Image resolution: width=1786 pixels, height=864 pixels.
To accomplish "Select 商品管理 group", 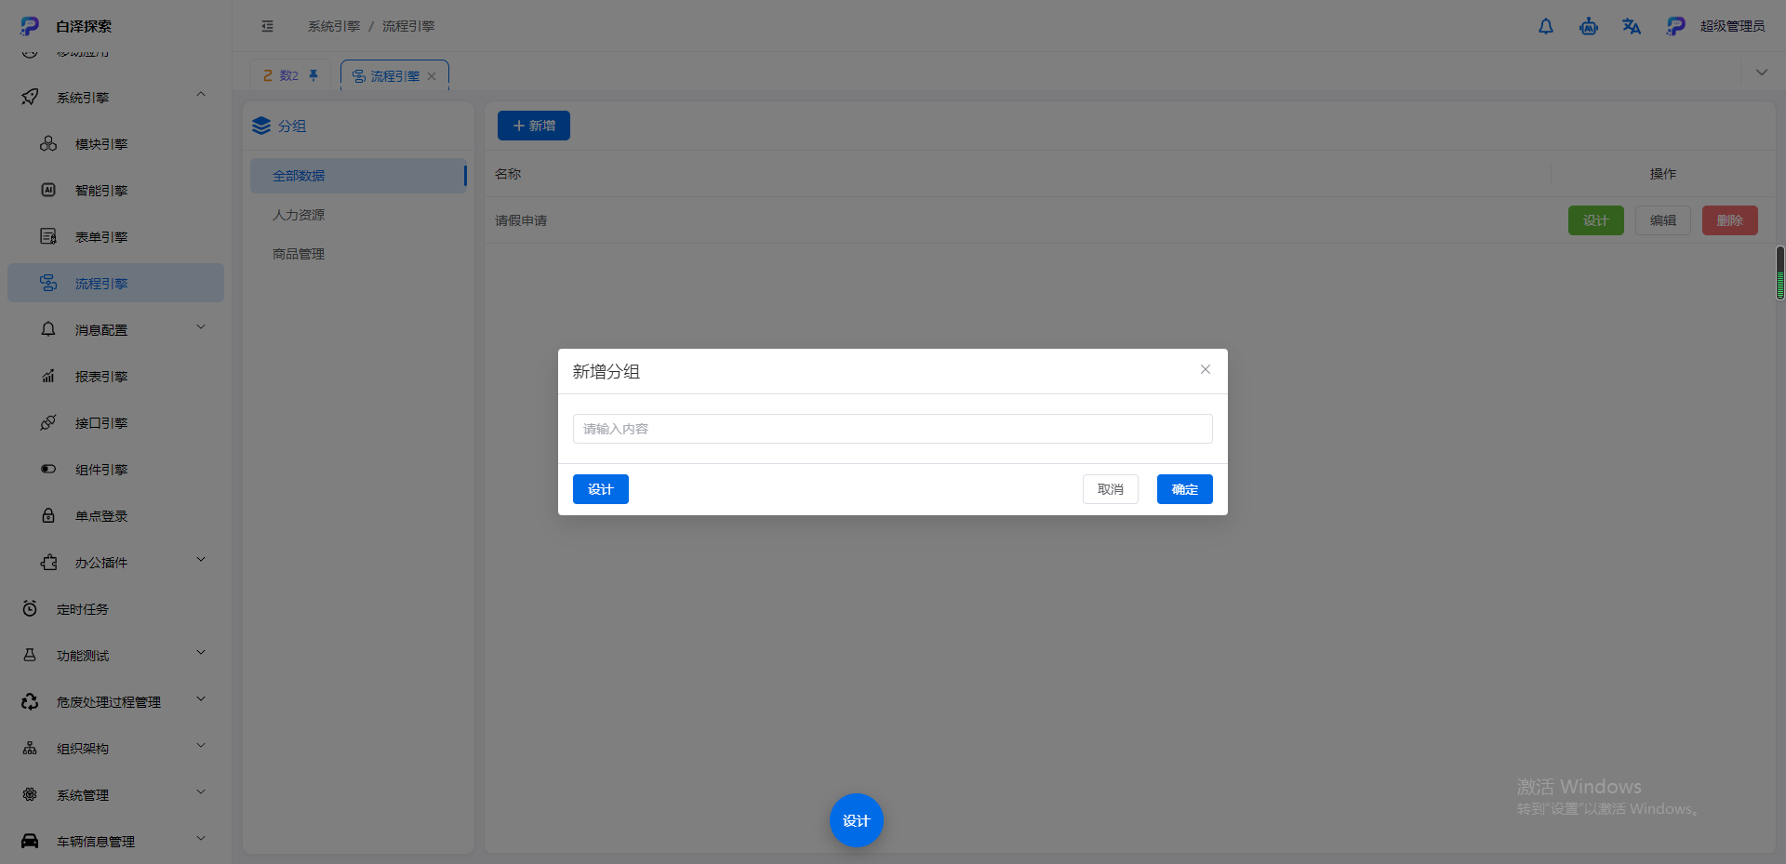I will coord(358,254).
